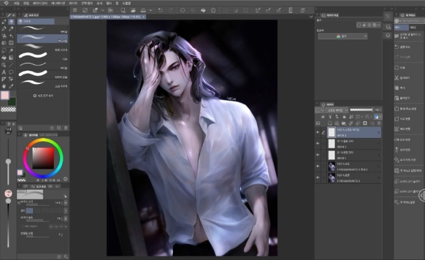Toggle visibility of the second layer

317,144
